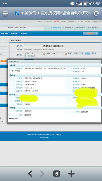Open calendar picker beside start date 2015-11-01
Image resolution: width=102 pixels, height=181 pixels.
point(44,54)
